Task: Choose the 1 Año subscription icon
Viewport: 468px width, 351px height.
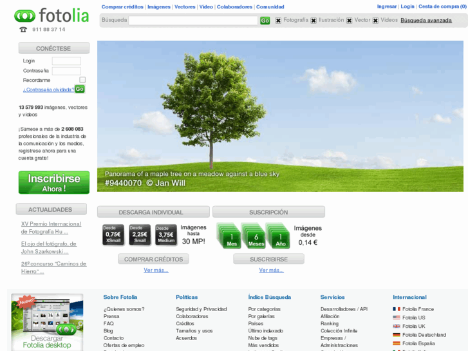Action: [277, 236]
